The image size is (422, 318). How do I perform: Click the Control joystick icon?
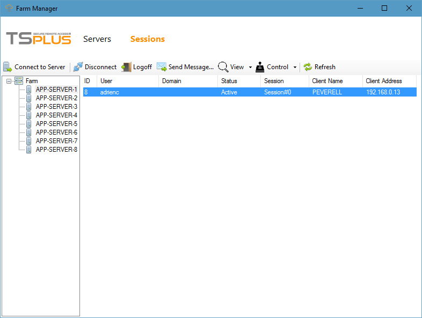(x=260, y=67)
